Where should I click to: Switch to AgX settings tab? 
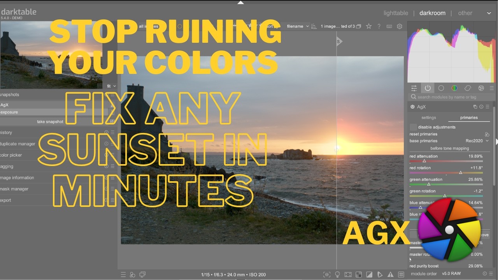click(429, 117)
